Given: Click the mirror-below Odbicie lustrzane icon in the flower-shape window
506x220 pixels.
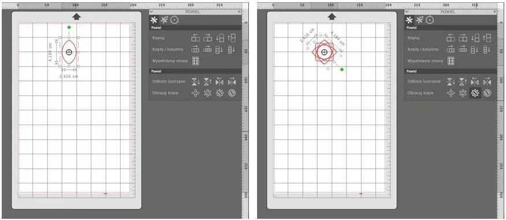Looking at the screenshot, I should [x=451, y=81].
